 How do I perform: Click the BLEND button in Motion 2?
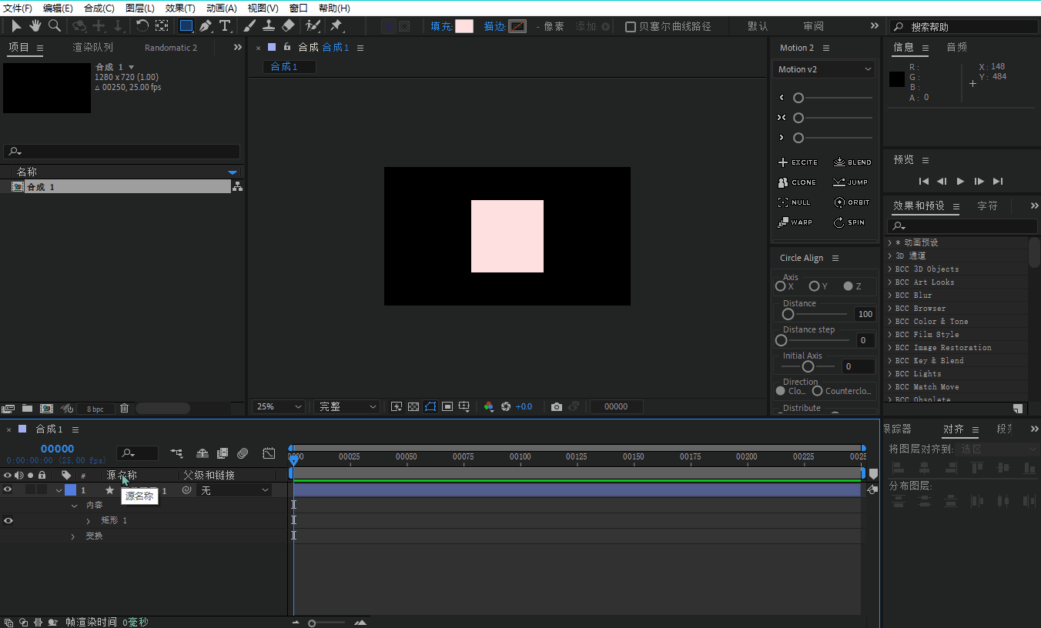tap(852, 162)
